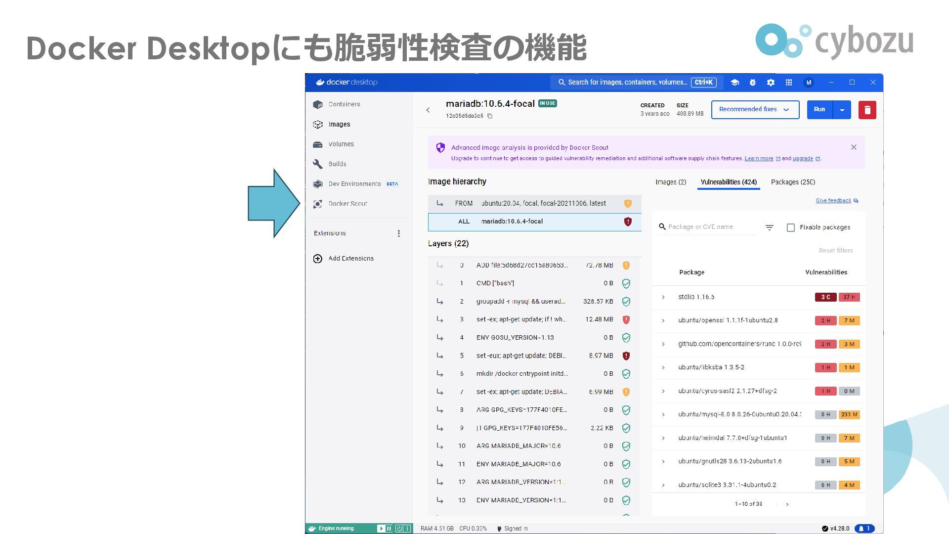Select layer 1 CMD bash row
Viewport: 949px width, 534px height.
pyautogui.click(x=534, y=284)
